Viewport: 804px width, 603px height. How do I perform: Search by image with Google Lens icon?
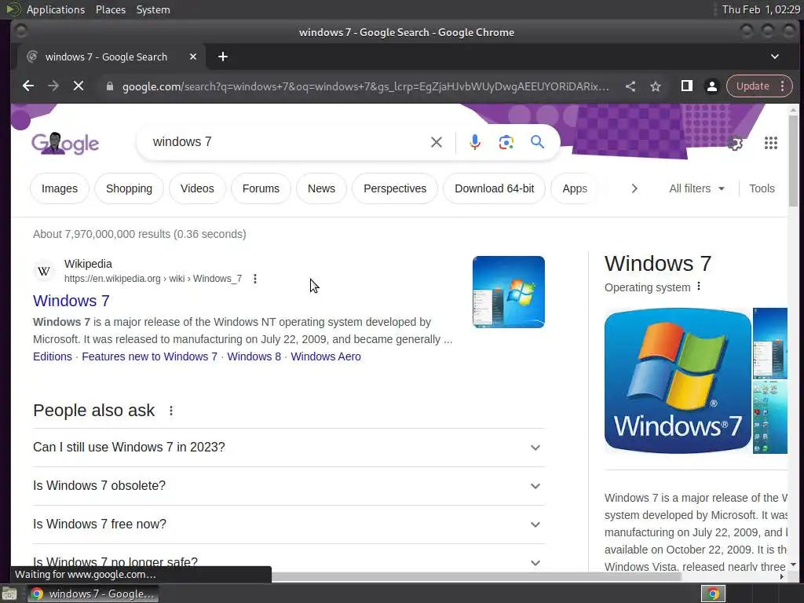[506, 142]
